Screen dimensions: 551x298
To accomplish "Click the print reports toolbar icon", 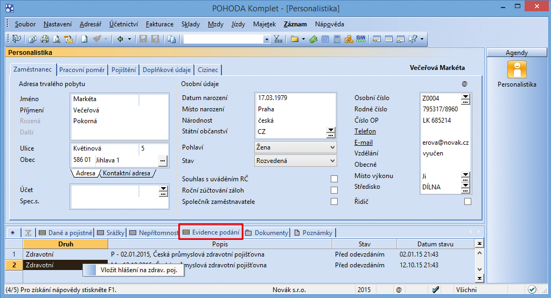I will pyautogui.click(x=33, y=39).
